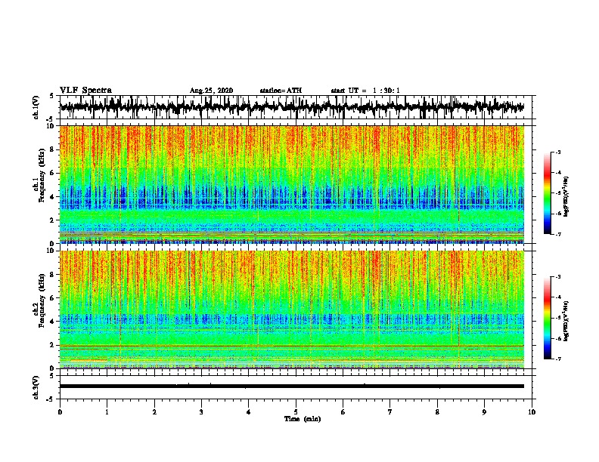The width and height of the screenshot is (599, 462).
Task: Click the "5" tick on the time axis
Action: pyautogui.click(x=296, y=411)
